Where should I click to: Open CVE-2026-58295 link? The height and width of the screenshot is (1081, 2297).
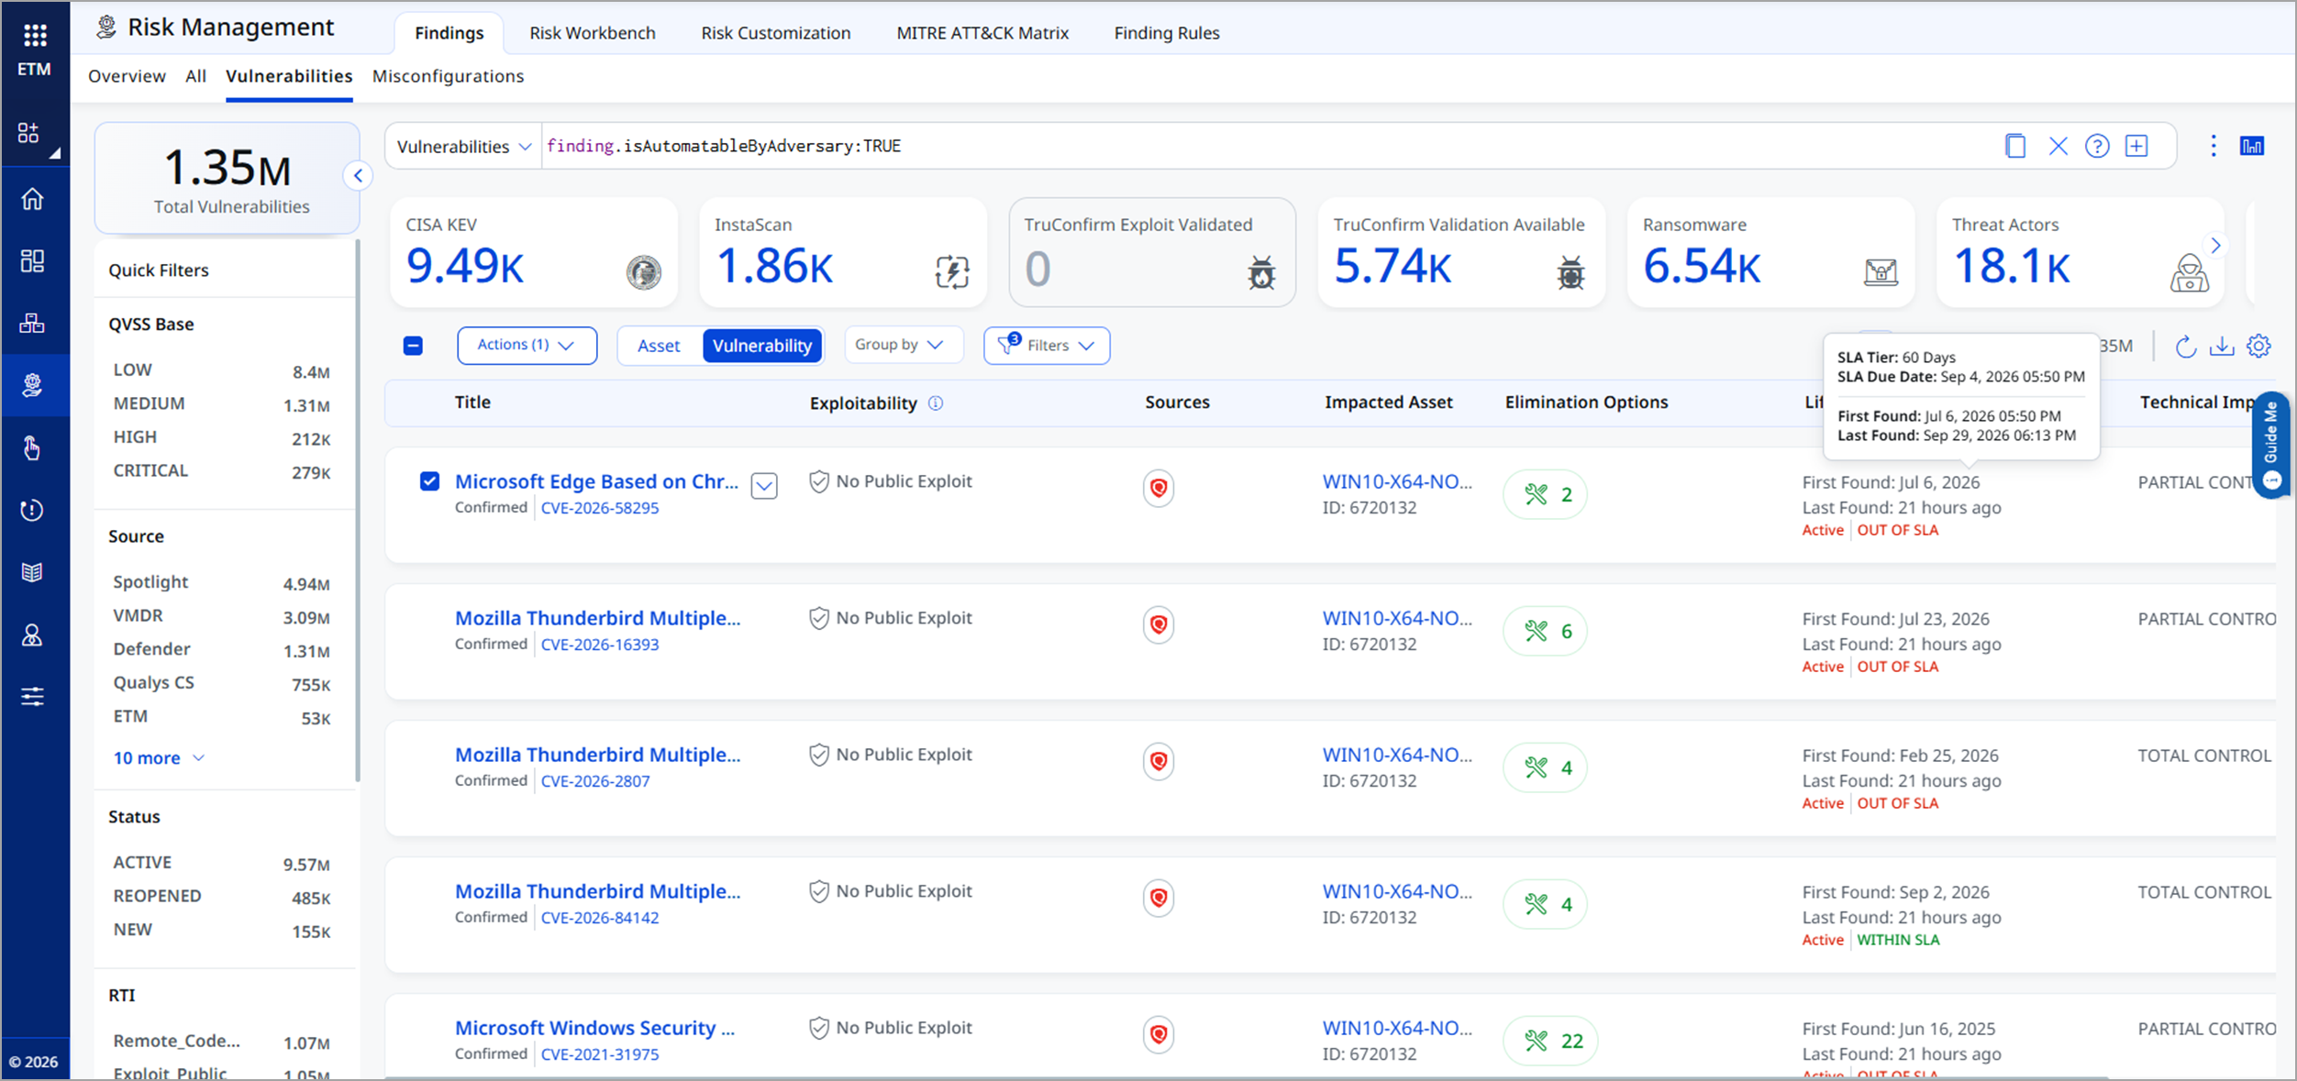click(600, 508)
